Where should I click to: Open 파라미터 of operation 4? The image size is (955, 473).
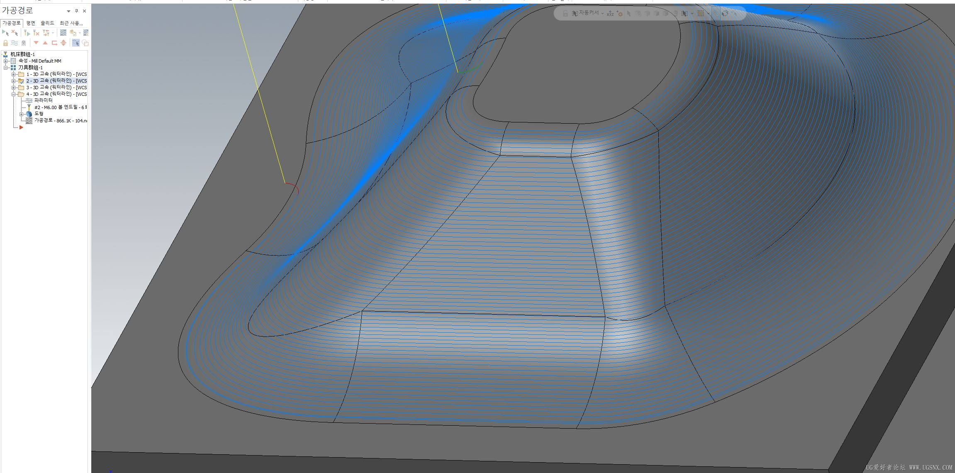click(43, 100)
